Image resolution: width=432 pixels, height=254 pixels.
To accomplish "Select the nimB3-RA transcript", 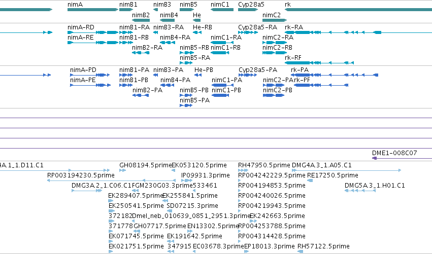I will [x=156, y=32].
